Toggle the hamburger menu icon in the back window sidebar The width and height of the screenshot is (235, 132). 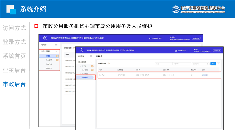(56, 45)
